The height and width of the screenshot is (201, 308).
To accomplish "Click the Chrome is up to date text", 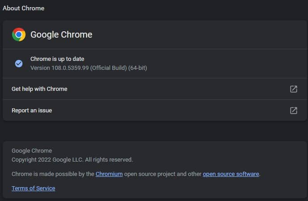I will [x=57, y=59].
